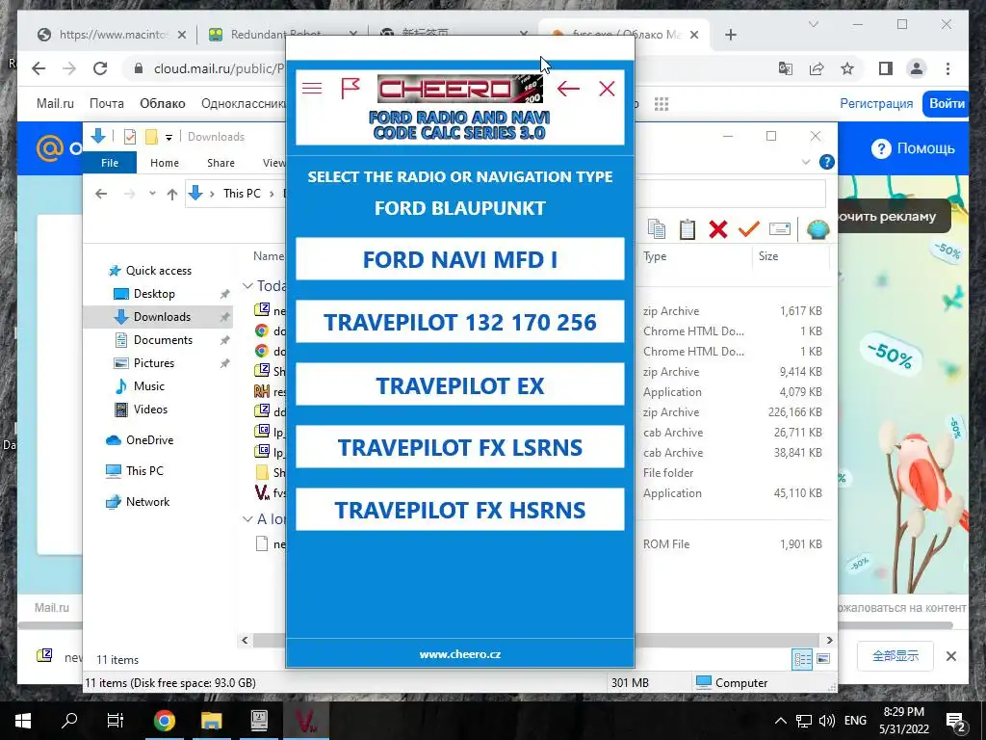Click the Chrome share page icon

coord(817,68)
